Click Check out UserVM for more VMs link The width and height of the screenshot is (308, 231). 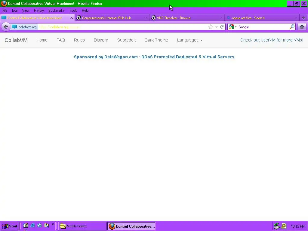point(272,40)
